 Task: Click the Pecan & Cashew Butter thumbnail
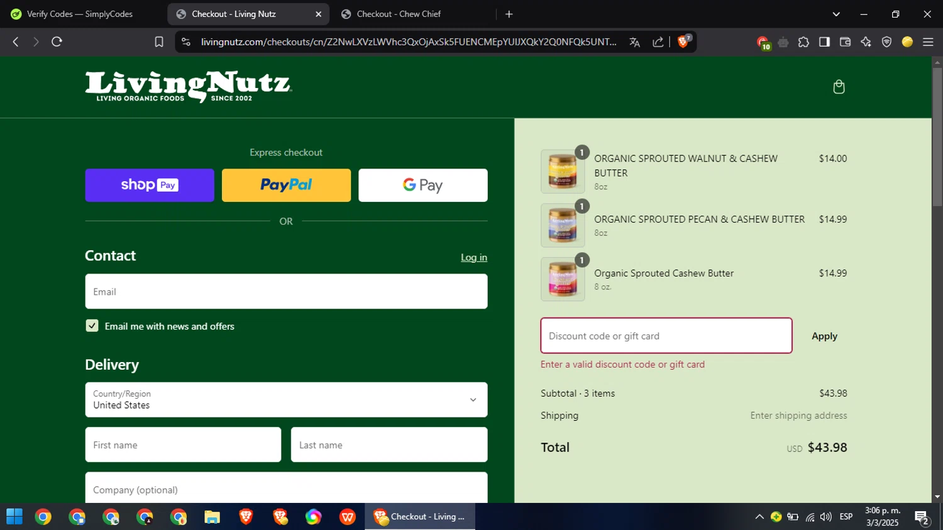(x=563, y=225)
